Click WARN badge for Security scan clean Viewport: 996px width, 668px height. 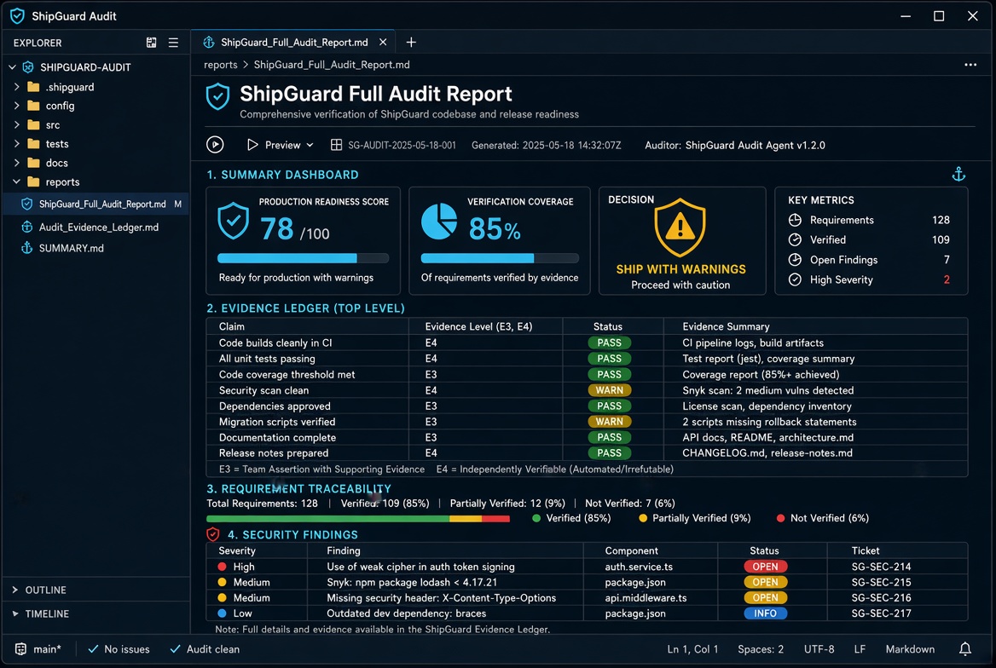tap(609, 390)
